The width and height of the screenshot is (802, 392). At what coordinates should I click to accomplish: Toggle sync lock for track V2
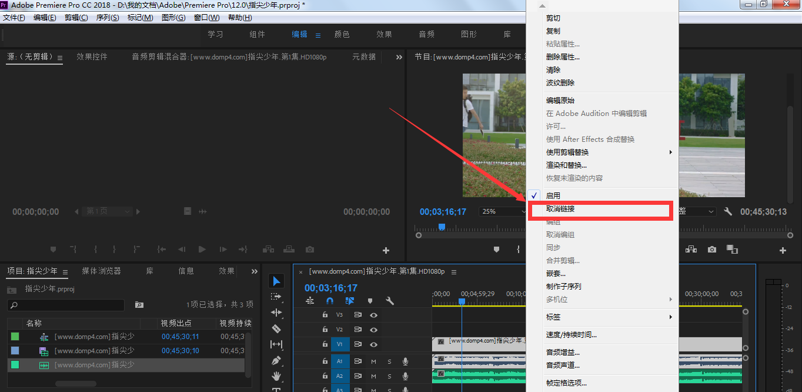pos(357,330)
